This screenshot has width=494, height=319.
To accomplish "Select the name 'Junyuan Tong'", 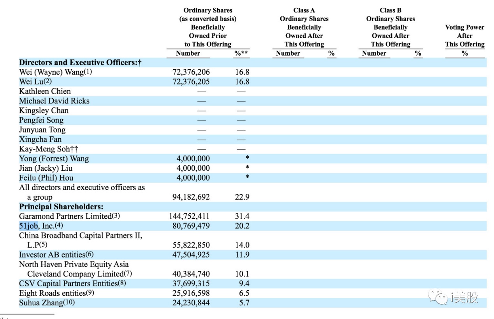I will click(x=42, y=130).
